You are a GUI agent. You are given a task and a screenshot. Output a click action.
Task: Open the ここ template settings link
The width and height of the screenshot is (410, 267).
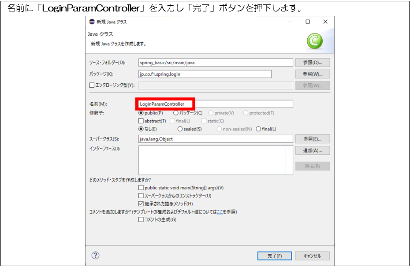220,212
